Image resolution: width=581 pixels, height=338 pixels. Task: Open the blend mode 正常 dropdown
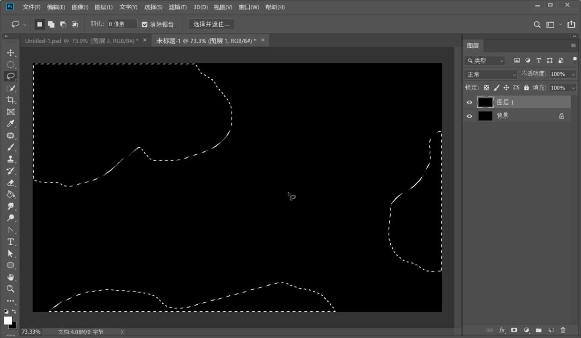(491, 75)
